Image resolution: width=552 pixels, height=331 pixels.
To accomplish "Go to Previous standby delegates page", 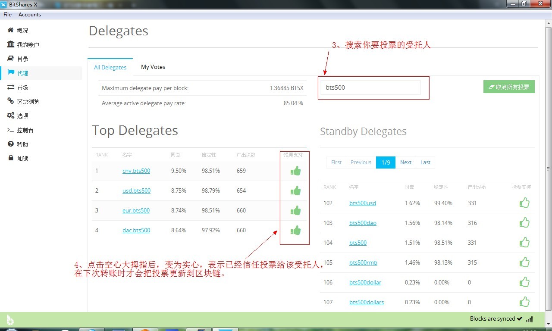I will [361, 162].
